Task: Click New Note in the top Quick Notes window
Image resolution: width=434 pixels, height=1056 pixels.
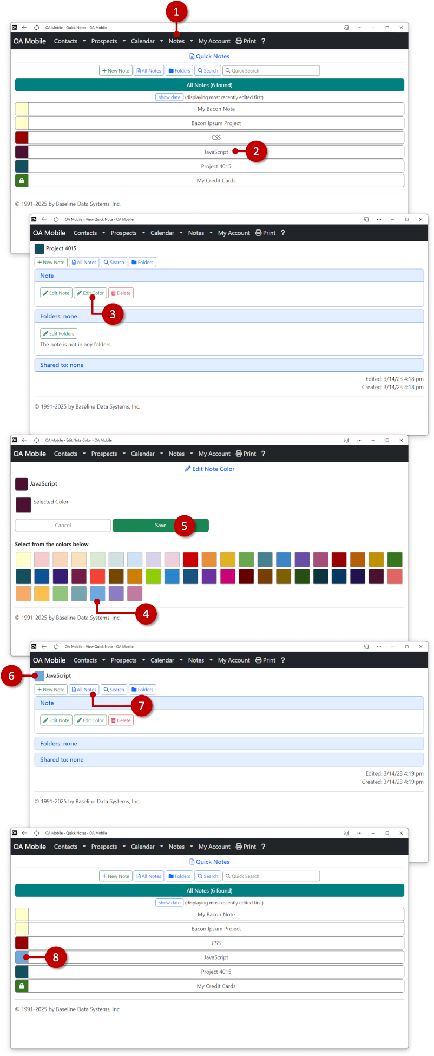Action: pyautogui.click(x=116, y=71)
